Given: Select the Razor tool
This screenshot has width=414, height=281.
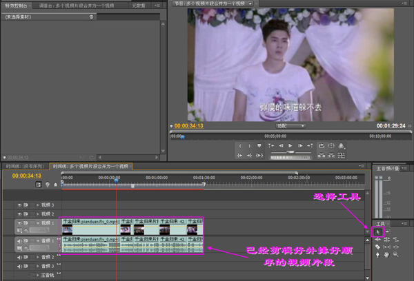Looking at the screenshot, I should [x=377, y=247].
